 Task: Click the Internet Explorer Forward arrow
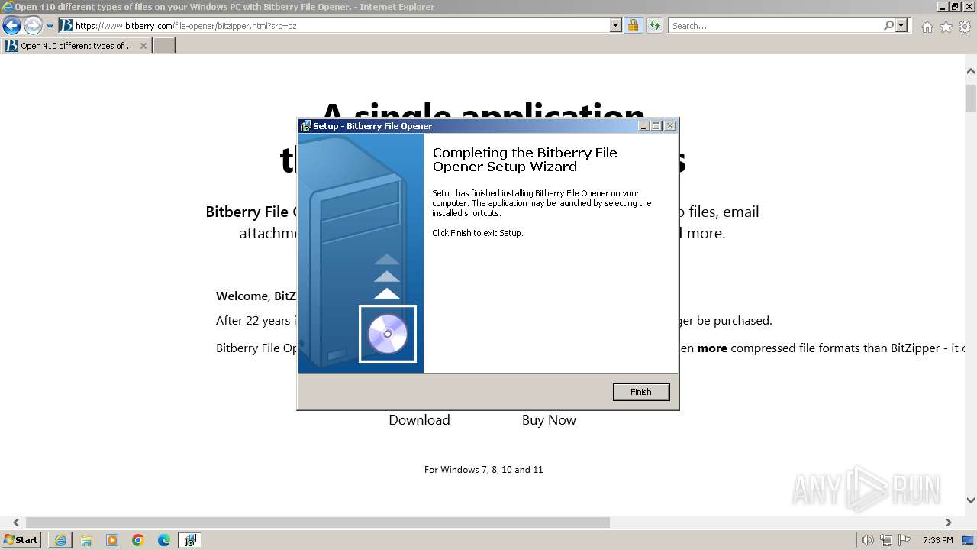[x=32, y=26]
